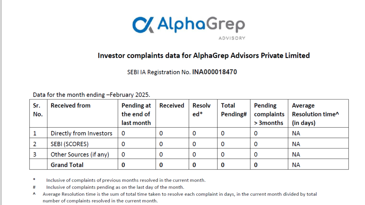Select the Directly from Investors row label

[82, 133]
